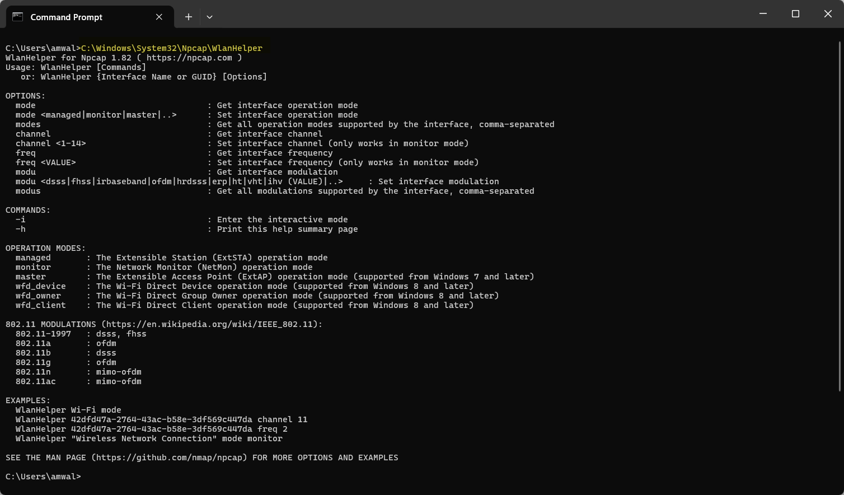Click the minimize icon on the title bar
Screen dimensions: 844x495
tap(763, 13)
